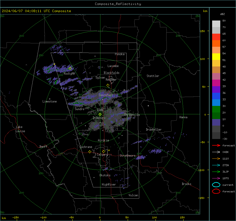Click the Drumheller city label
The height and width of the screenshot is (221, 236).
tap(154, 130)
